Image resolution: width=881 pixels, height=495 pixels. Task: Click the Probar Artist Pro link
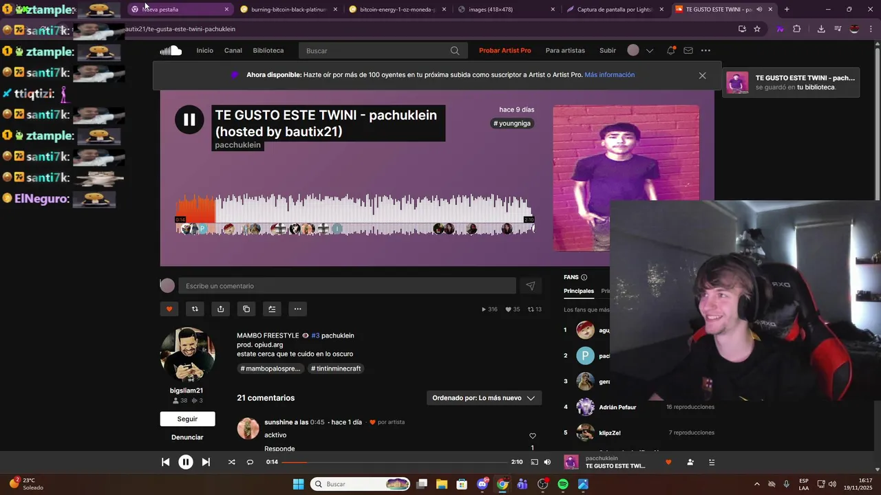pyautogui.click(x=505, y=50)
